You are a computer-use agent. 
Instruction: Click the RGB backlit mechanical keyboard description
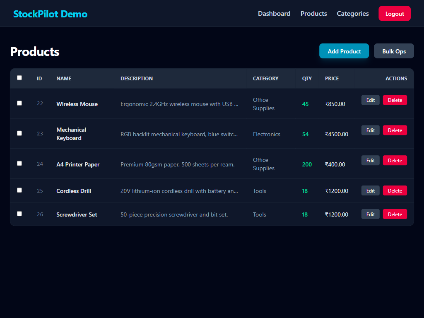pos(179,135)
